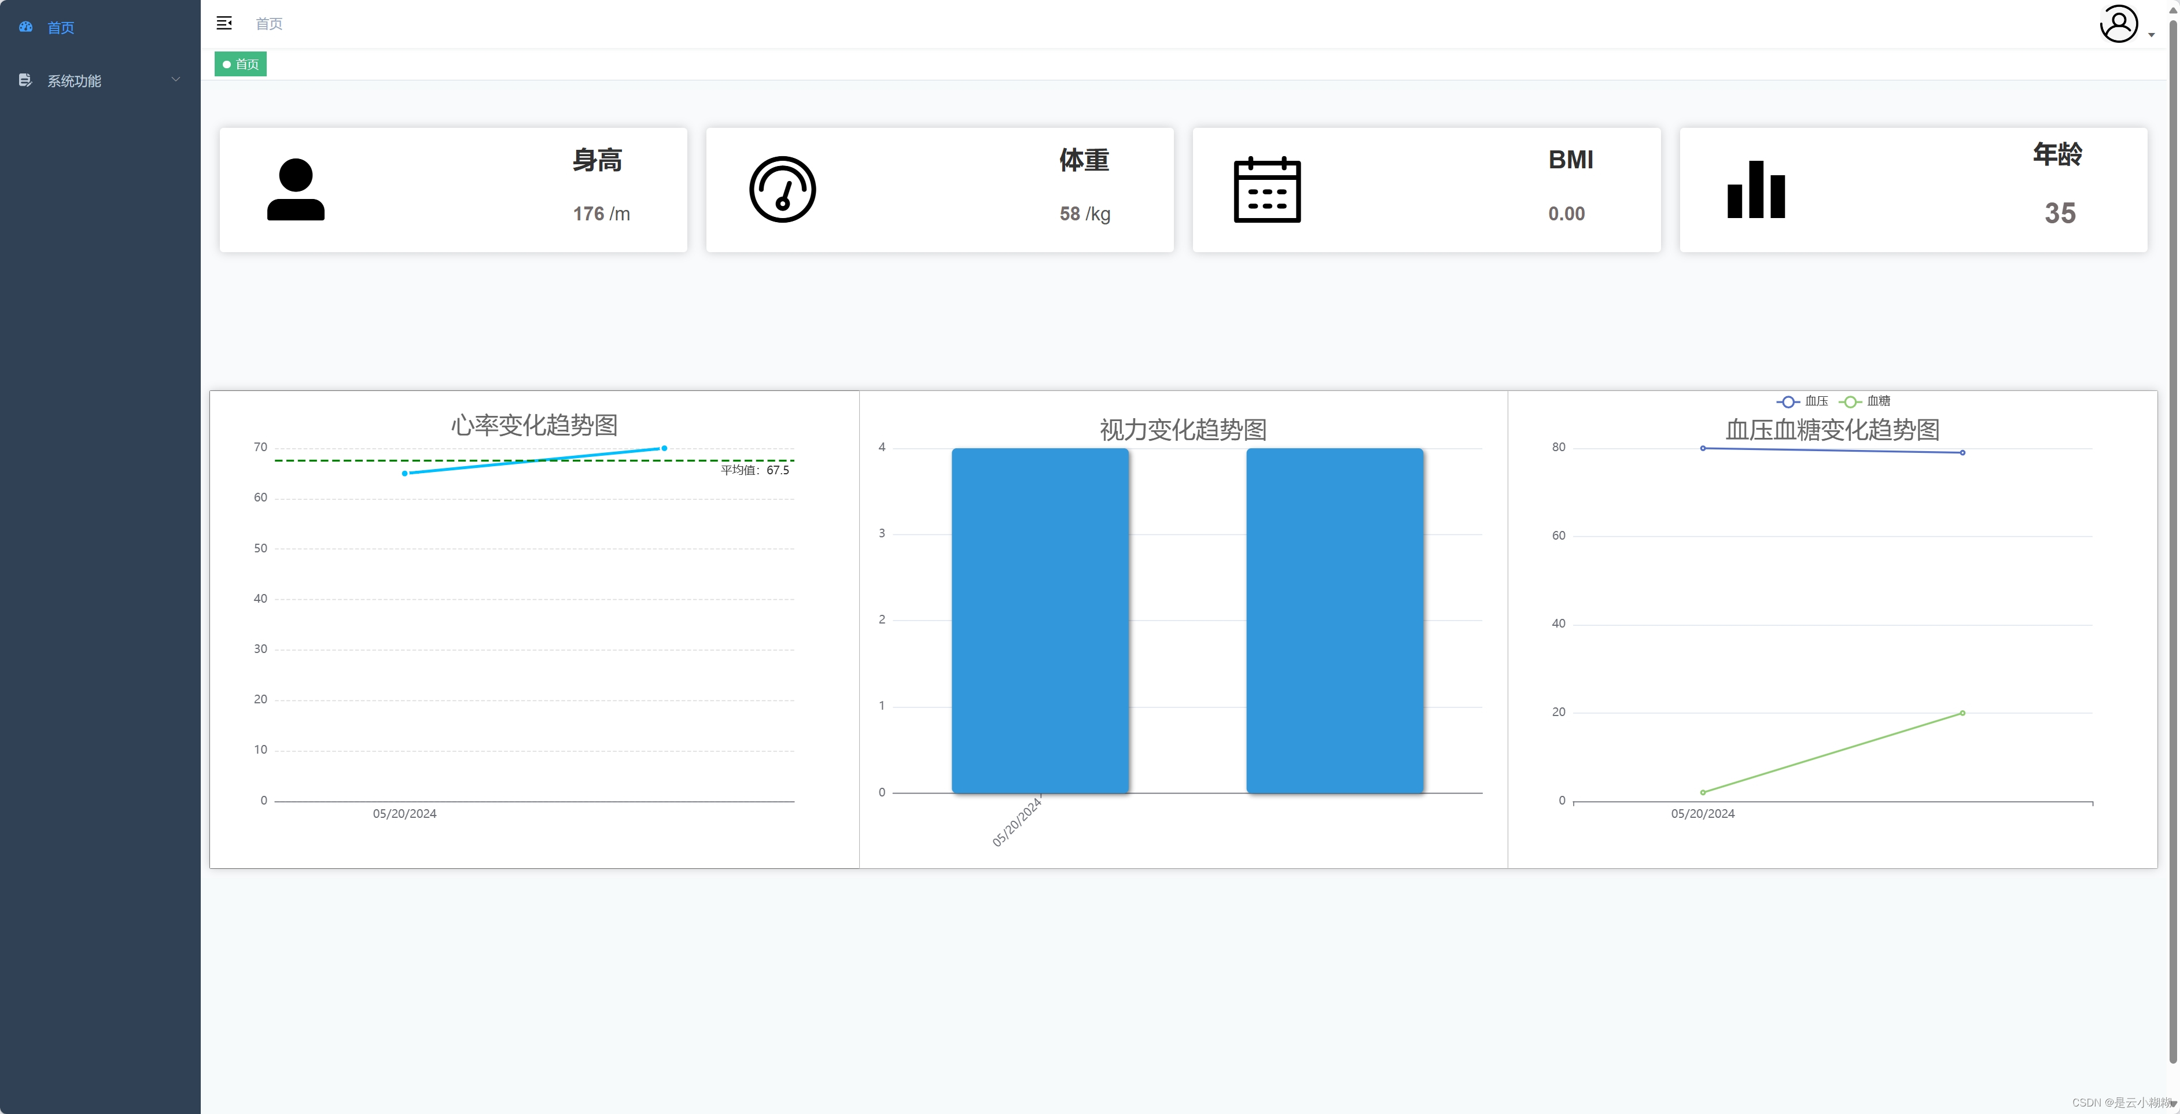Image resolution: width=2180 pixels, height=1114 pixels.
Task: Switch to the green 首页 tab
Action: [x=241, y=64]
